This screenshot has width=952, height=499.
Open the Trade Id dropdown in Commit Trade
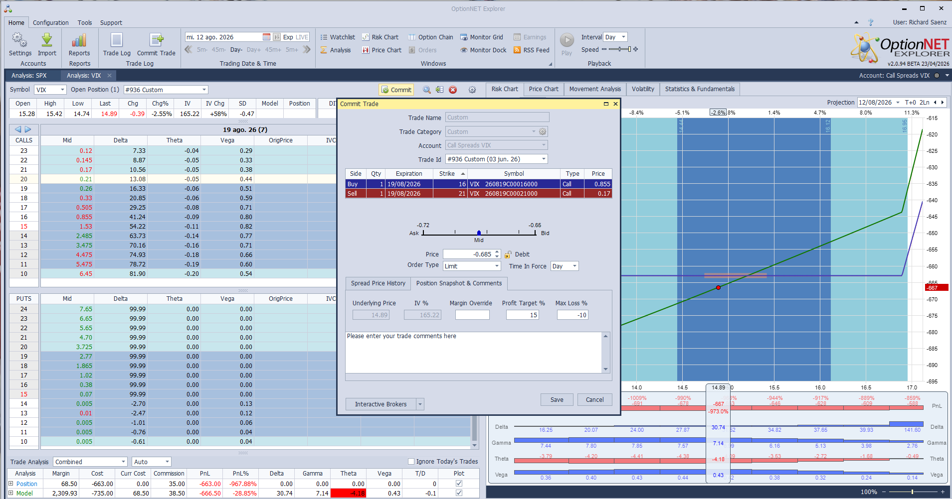coord(544,159)
